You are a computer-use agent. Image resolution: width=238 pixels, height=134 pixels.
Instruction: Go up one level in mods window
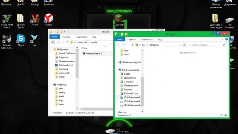[67, 42]
